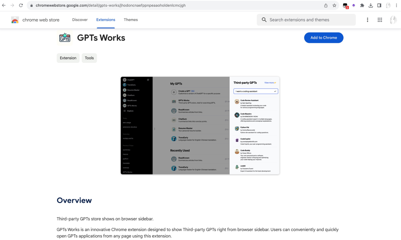Open Chrome's three-dot menu
401x240 pixels.
(396, 5)
